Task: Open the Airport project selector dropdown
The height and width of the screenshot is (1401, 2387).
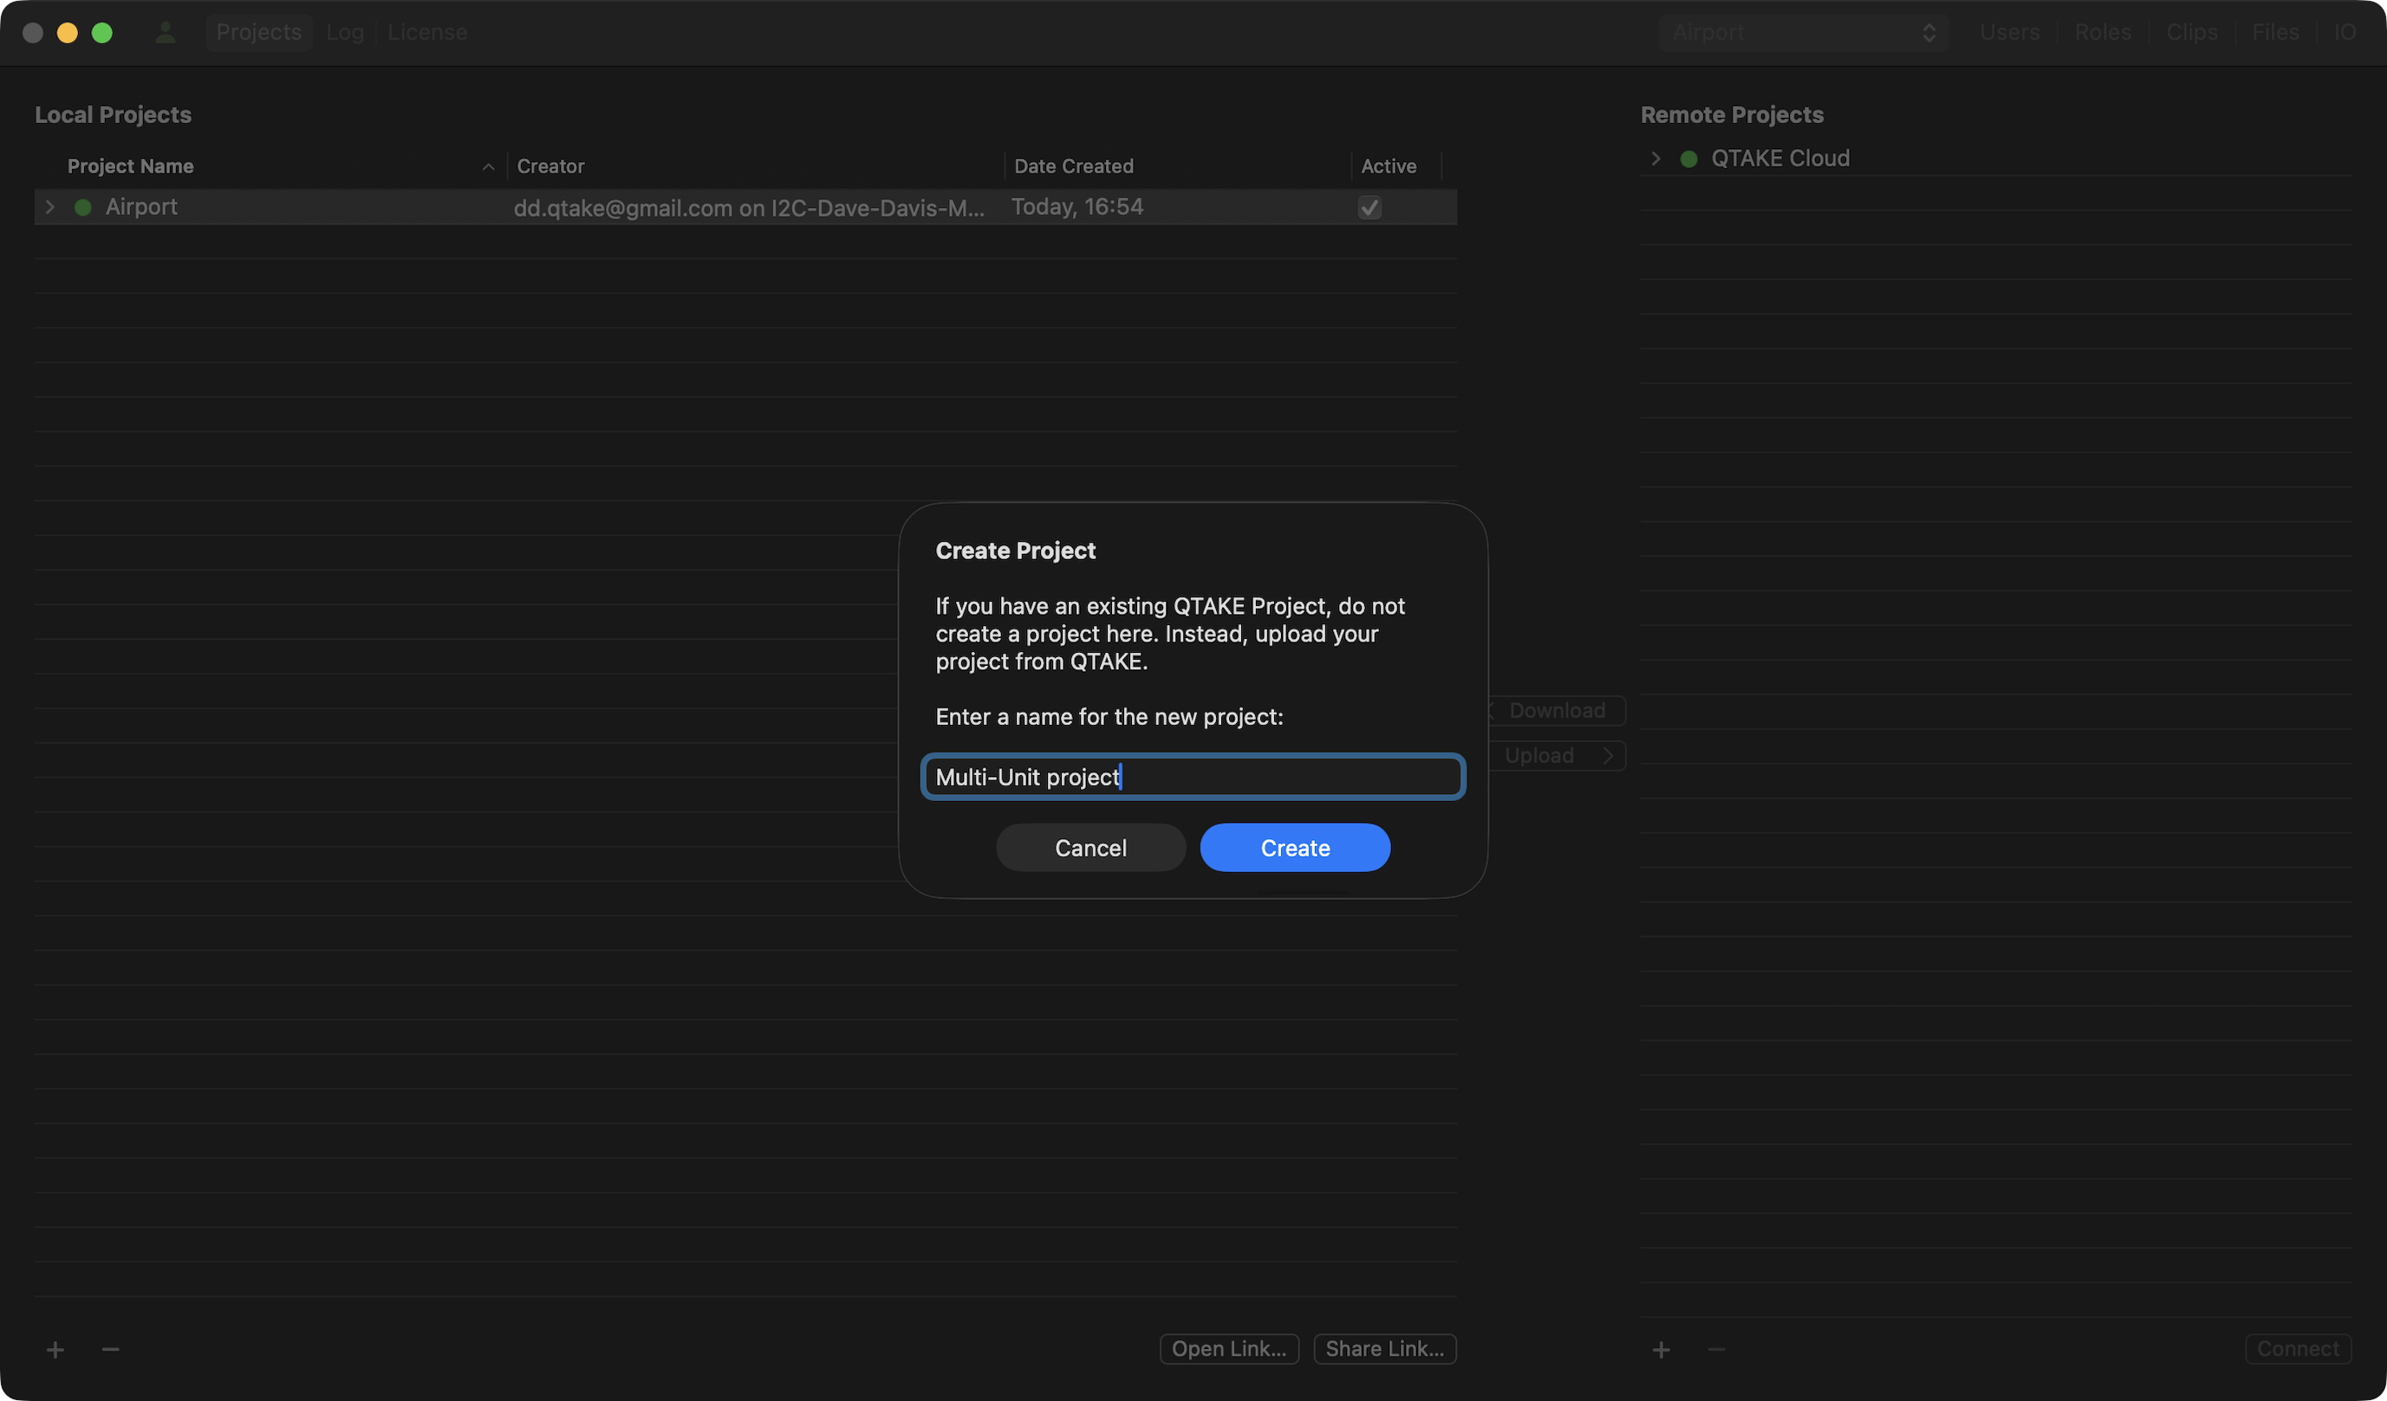Action: (x=1803, y=32)
